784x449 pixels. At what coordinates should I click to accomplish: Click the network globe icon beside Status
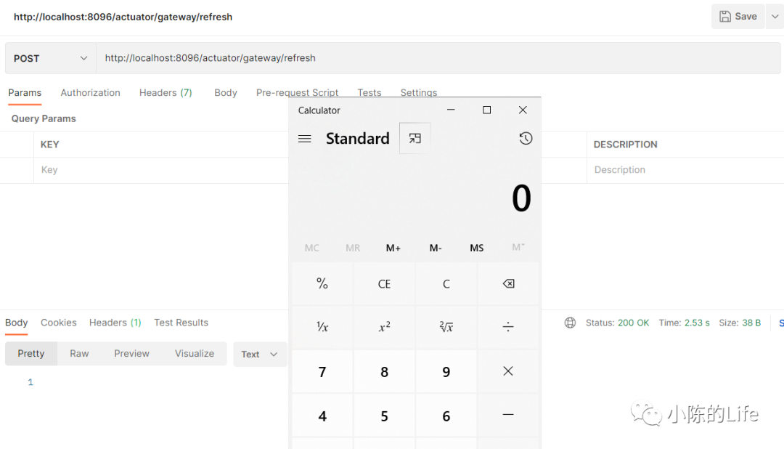point(570,323)
